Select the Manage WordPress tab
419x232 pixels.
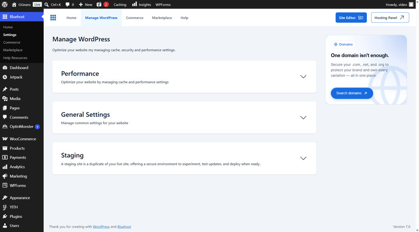(101, 18)
